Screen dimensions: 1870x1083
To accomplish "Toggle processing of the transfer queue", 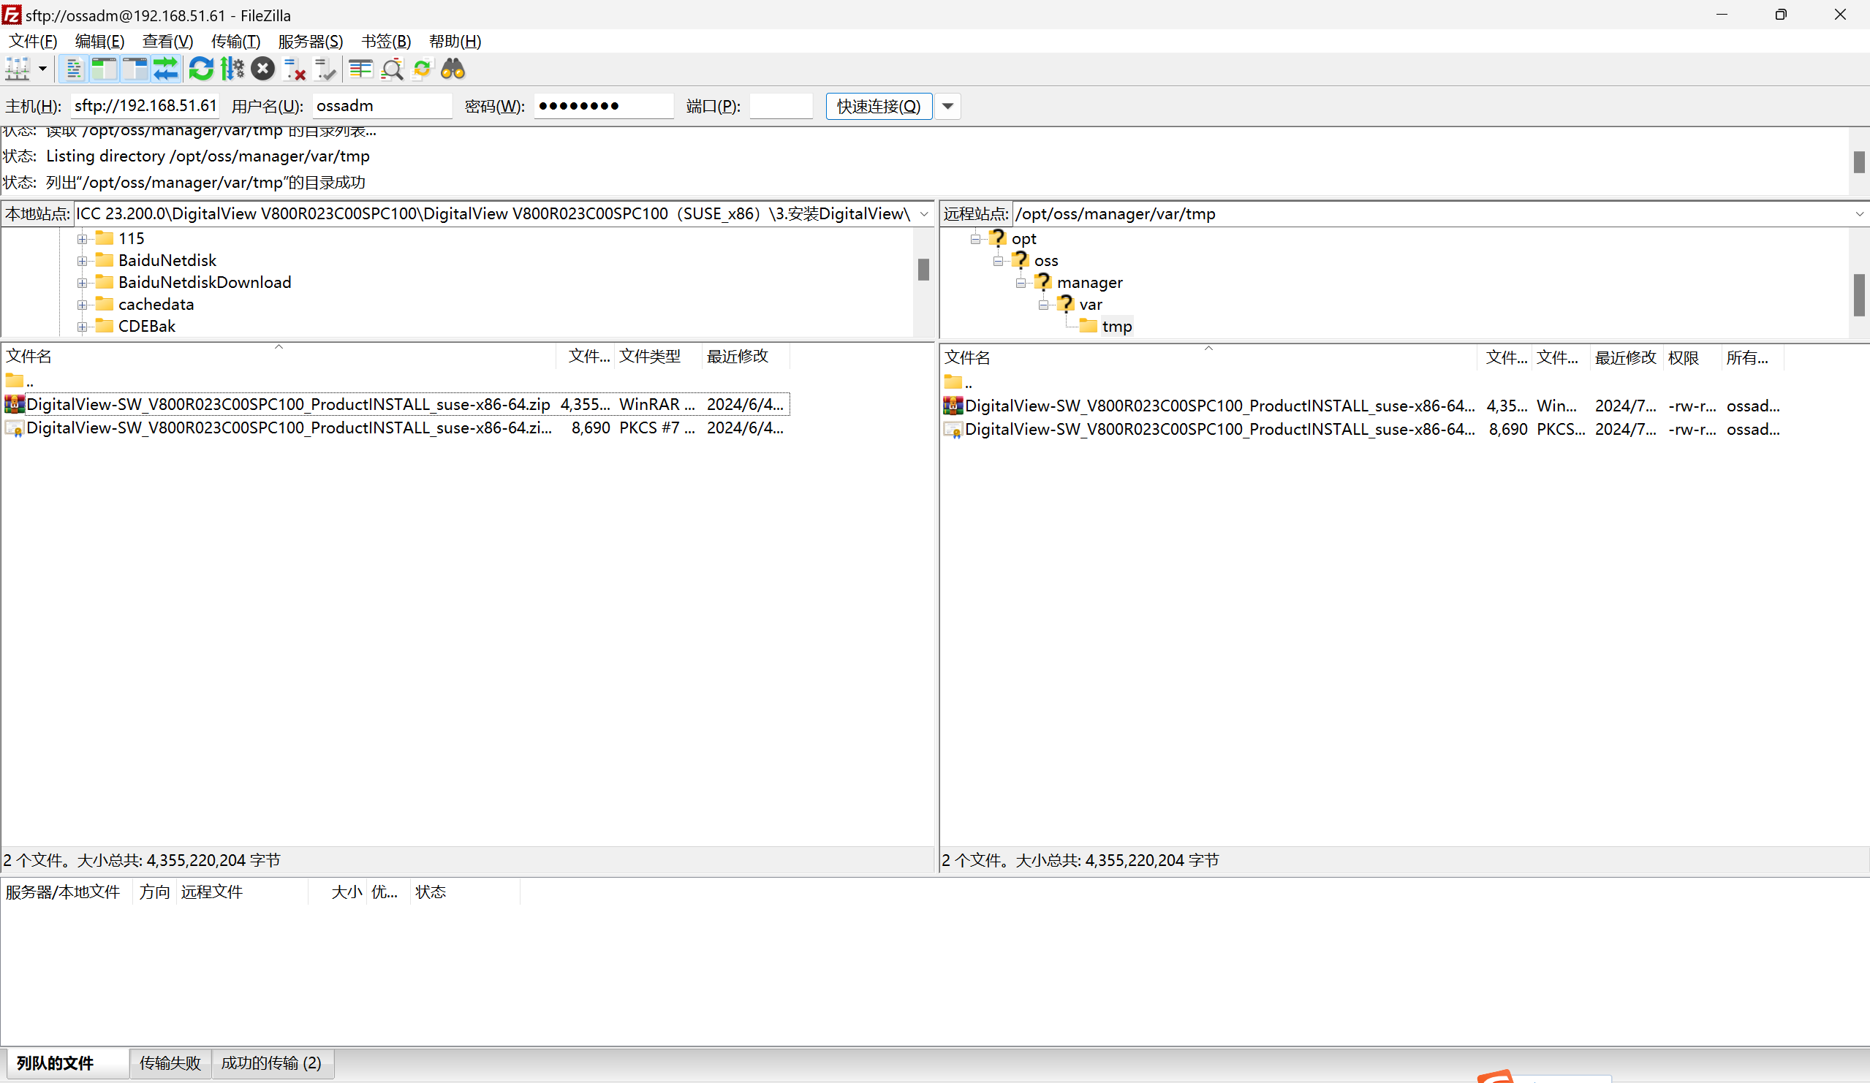I will (x=232, y=69).
